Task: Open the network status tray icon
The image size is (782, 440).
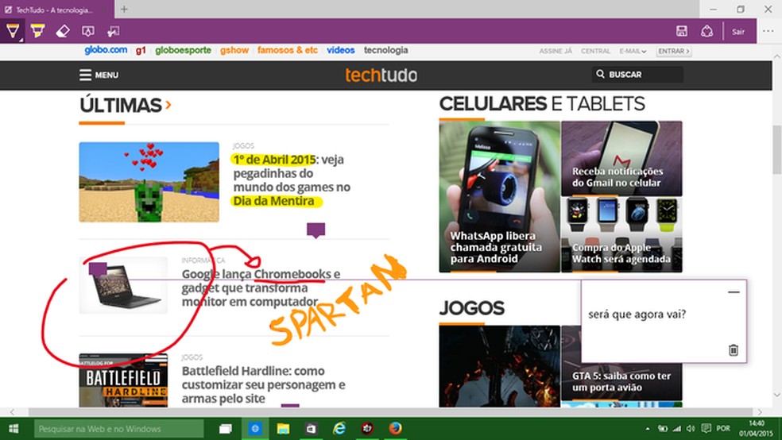Action: (677, 429)
